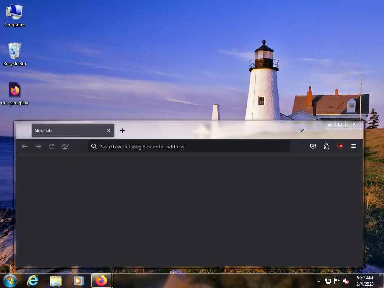Select the mc gameplay desktop file
This screenshot has width=384, height=288.
coord(15,94)
